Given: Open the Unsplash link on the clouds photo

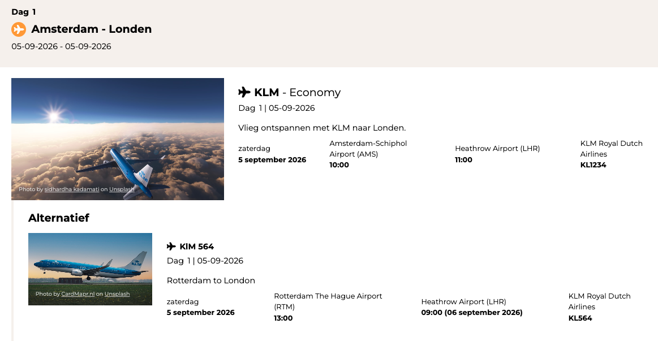Looking at the screenshot, I should pyautogui.click(x=122, y=189).
